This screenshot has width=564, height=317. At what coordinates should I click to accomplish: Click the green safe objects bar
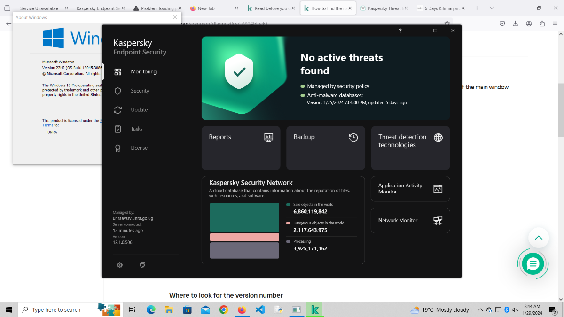244,217
